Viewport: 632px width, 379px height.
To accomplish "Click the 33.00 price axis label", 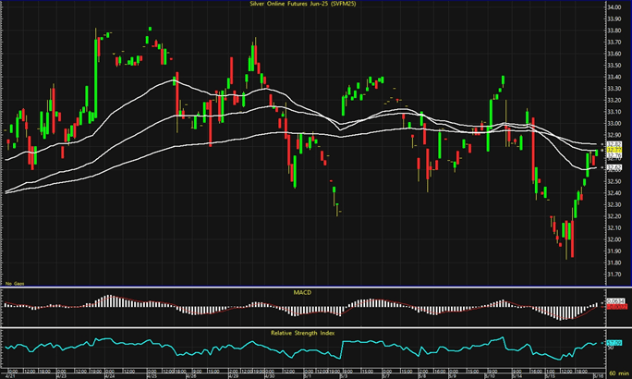I will (x=614, y=123).
